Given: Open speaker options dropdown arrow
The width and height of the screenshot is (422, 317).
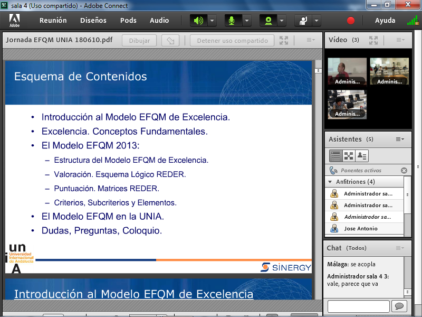Looking at the screenshot, I should tap(212, 21).
